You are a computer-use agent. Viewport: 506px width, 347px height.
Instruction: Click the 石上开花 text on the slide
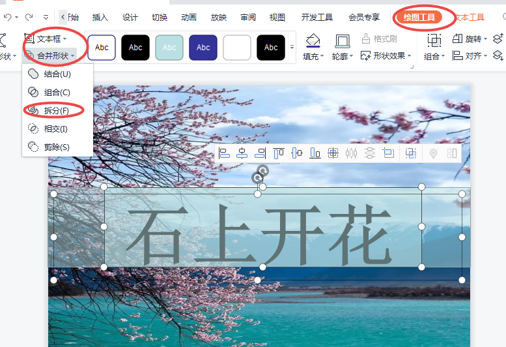pos(259,234)
